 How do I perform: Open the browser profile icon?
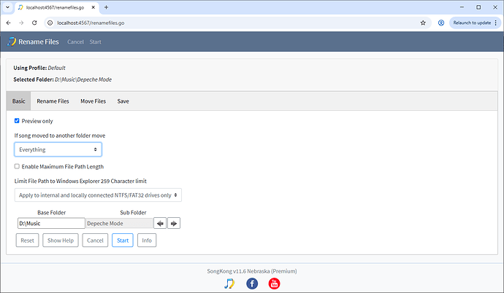(441, 23)
